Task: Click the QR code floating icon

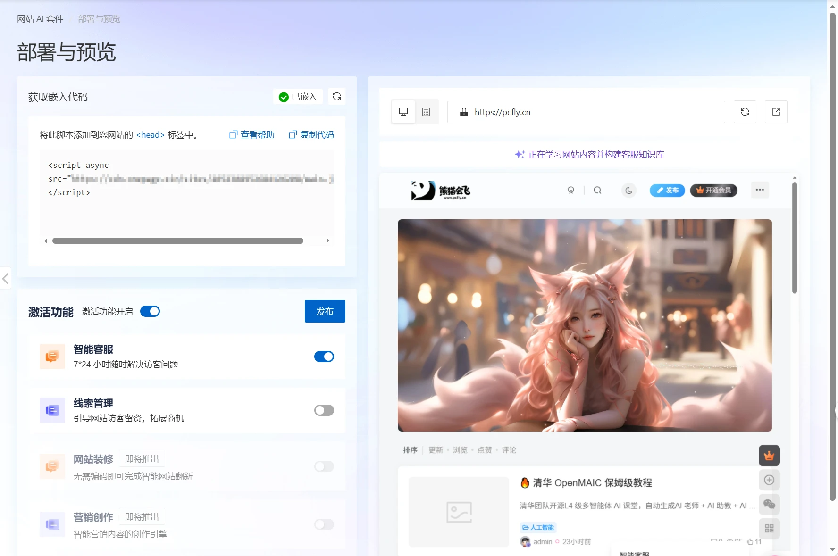Action: point(769,529)
